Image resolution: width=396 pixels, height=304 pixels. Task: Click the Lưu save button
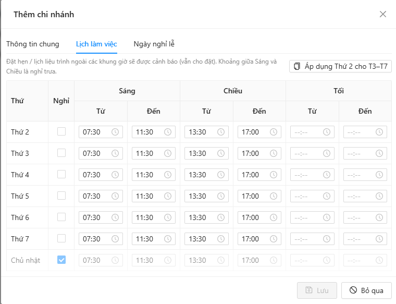pos(317,290)
